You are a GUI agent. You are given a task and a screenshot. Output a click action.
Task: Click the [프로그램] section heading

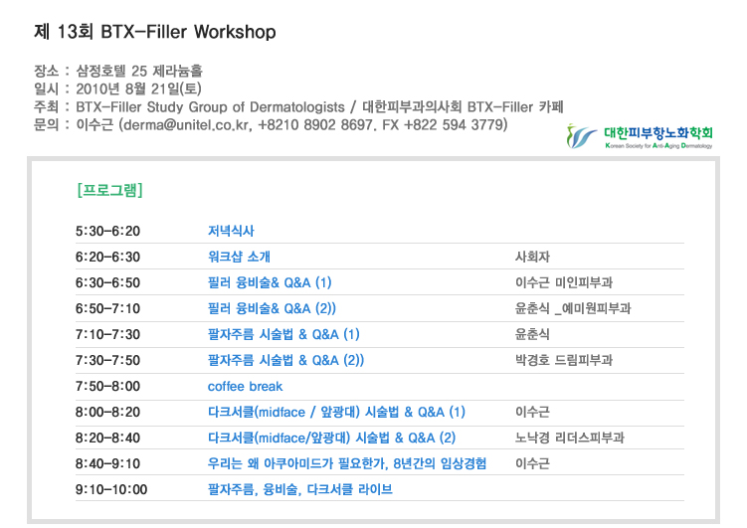(109, 189)
